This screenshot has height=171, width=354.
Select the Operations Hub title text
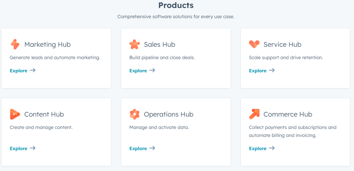[x=169, y=114]
